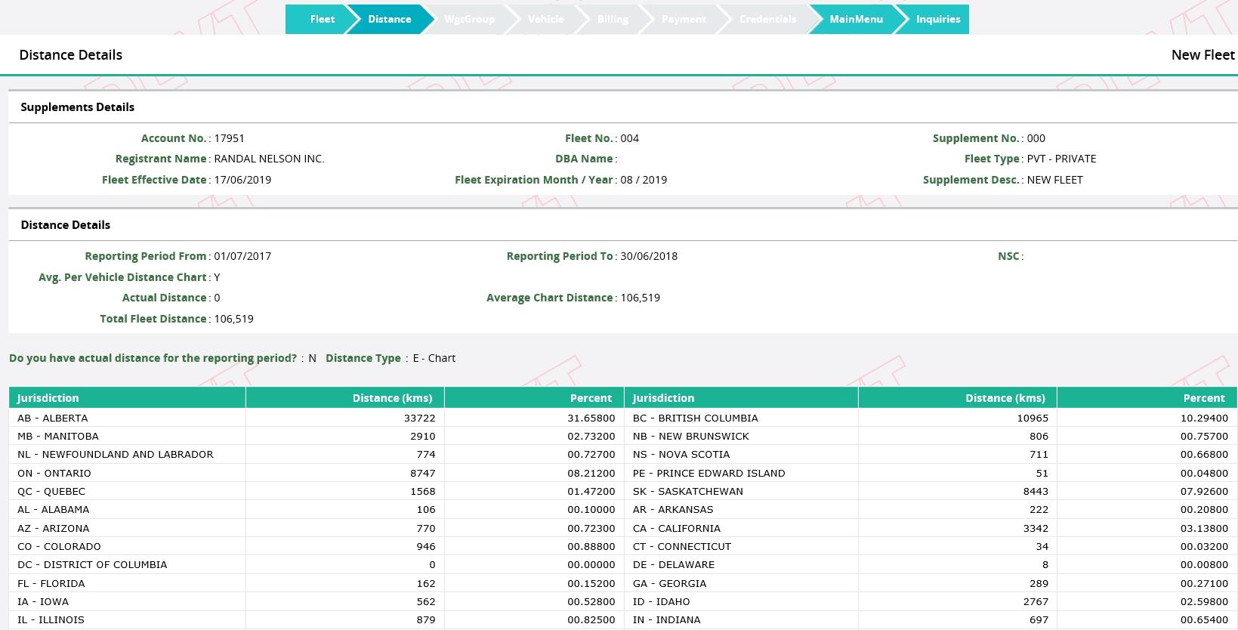
Task: Select the MB - MANITOBA row
Action: 316,436
